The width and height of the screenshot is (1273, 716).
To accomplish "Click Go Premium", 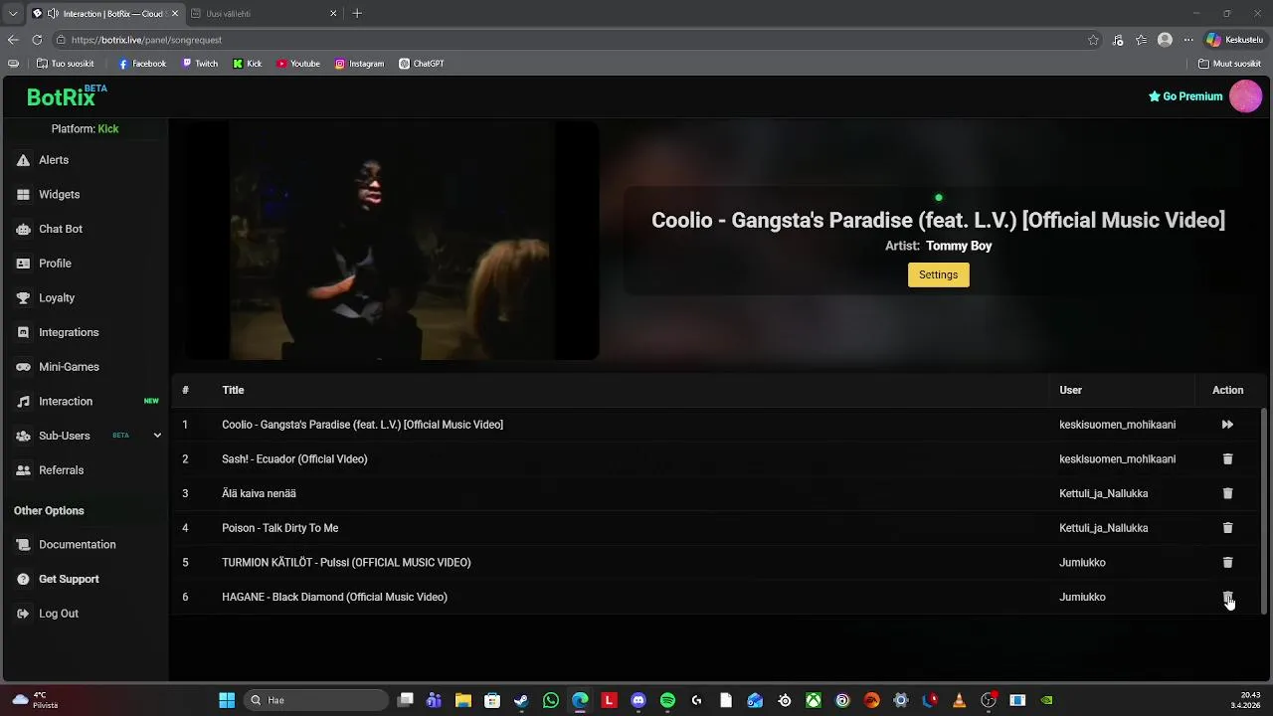I will (1184, 96).
